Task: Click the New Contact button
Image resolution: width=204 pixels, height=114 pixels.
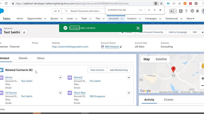Action: [97, 70]
